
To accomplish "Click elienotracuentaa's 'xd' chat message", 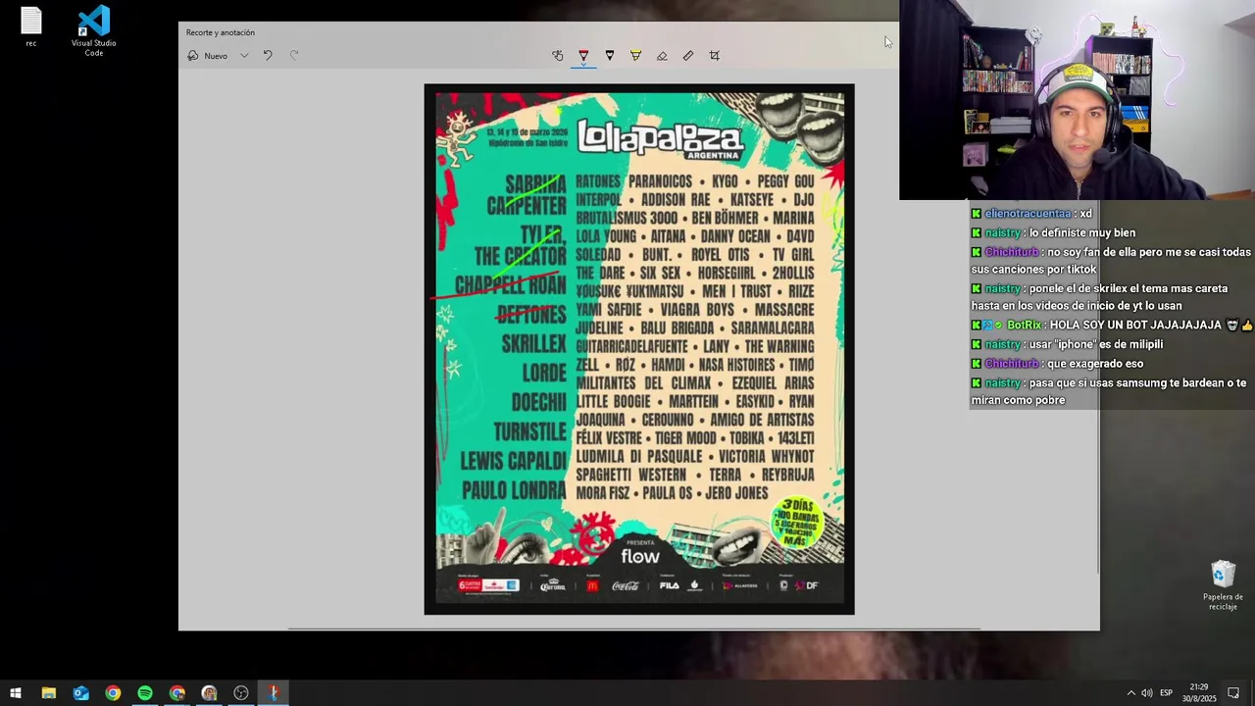I will point(1031,213).
